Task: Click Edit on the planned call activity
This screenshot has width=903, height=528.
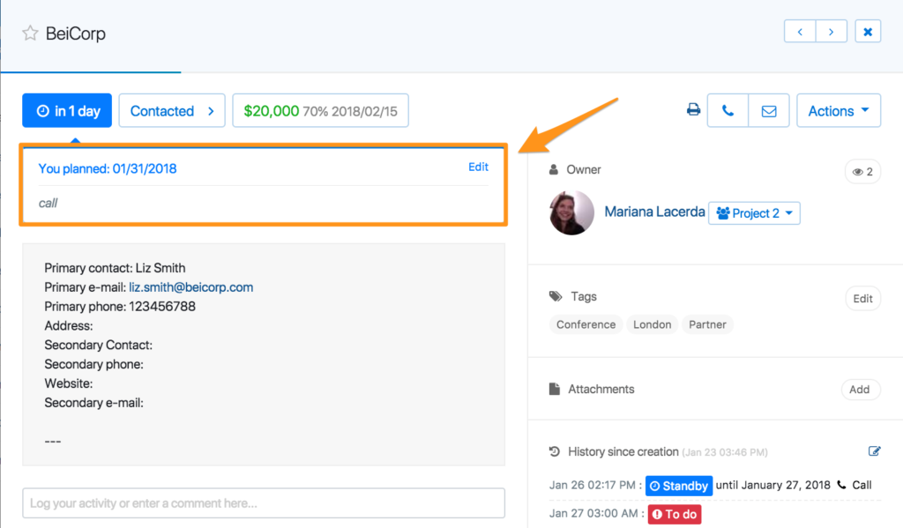Action: 478,167
